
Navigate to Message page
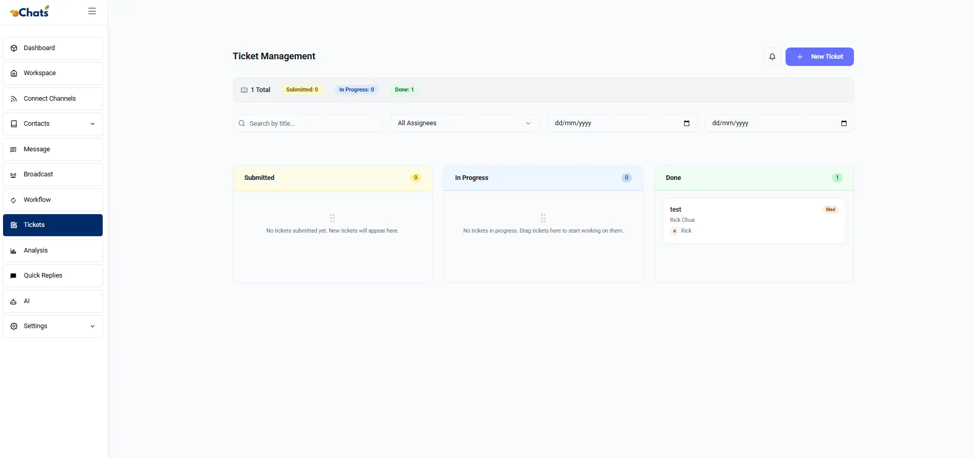[53, 149]
